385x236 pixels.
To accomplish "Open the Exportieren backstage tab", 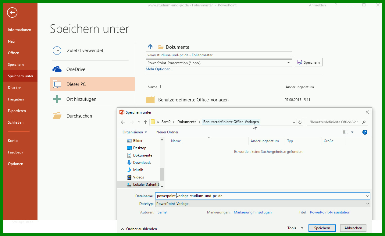I will (17, 111).
